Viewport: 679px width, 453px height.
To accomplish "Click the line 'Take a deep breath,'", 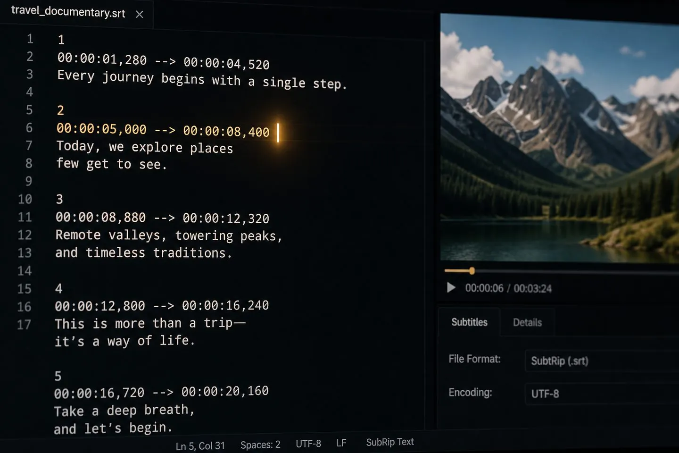I will [124, 410].
